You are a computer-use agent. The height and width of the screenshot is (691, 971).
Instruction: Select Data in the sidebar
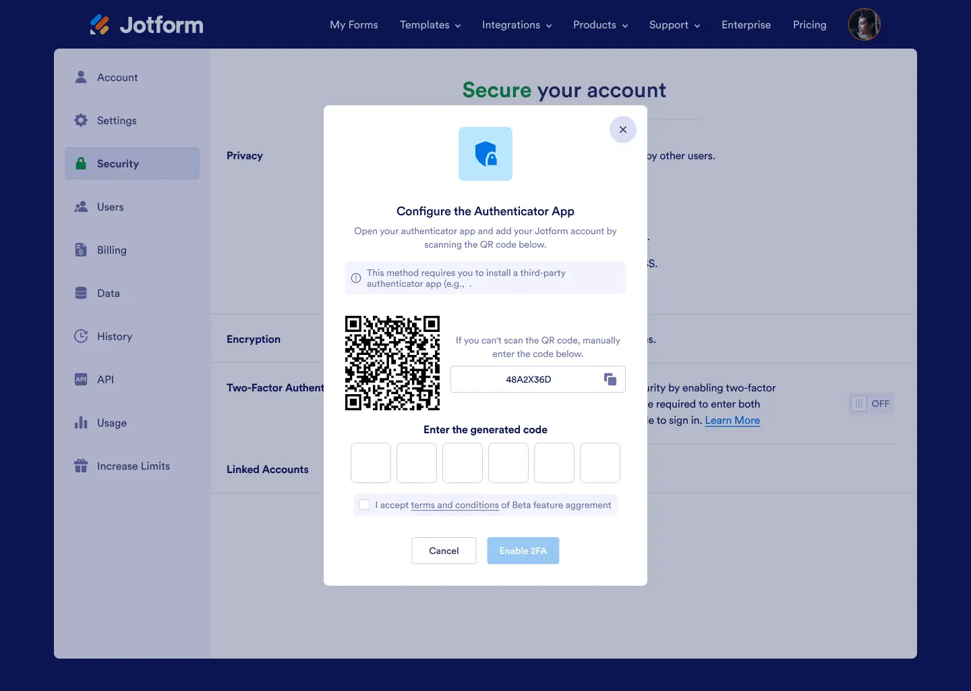[x=132, y=293]
